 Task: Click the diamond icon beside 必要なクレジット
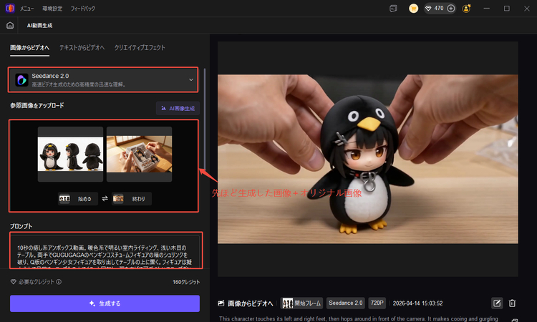pyautogui.click(x=14, y=282)
